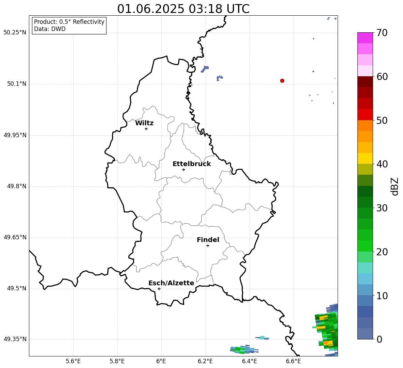Click the cross marker below Ettelbruck
This screenshot has width=403, height=368.
pyautogui.click(x=183, y=170)
